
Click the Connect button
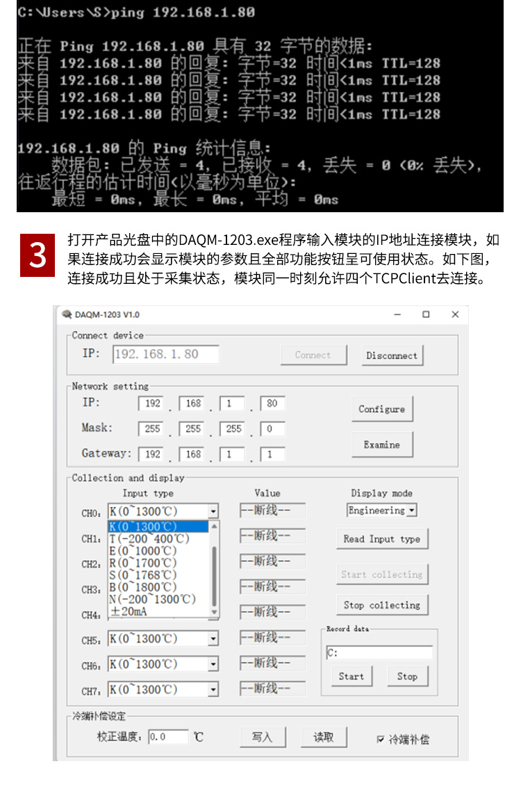[313, 355]
